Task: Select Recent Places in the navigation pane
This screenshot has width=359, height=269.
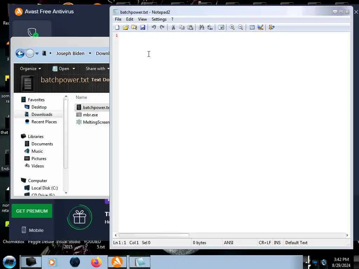Action: 44,122
